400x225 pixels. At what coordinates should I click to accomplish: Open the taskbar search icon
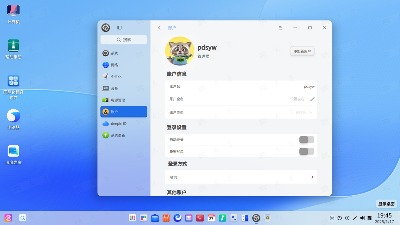pos(22,218)
